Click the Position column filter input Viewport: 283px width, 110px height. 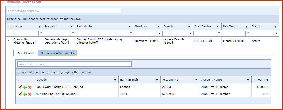click(x=57, y=33)
